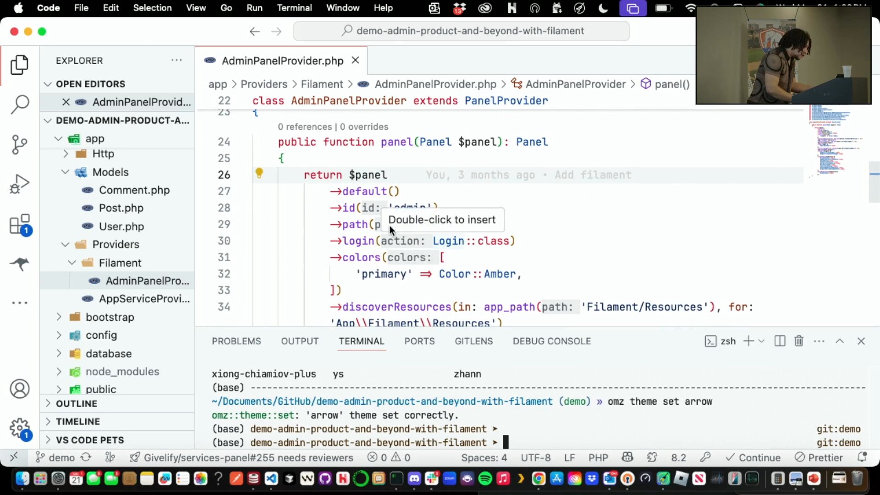Expand the OUTLINE section
880x495 pixels.
[x=76, y=403]
